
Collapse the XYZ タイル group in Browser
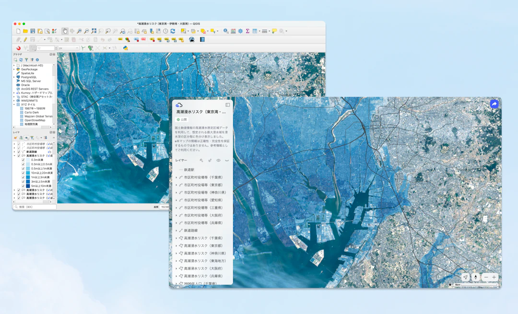pos(14,105)
